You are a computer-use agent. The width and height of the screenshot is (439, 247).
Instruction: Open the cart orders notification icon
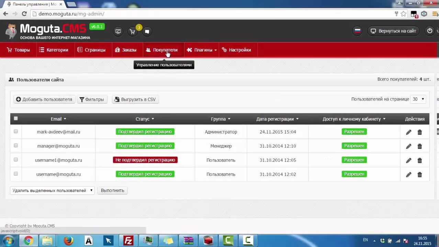[x=133, y=31]
